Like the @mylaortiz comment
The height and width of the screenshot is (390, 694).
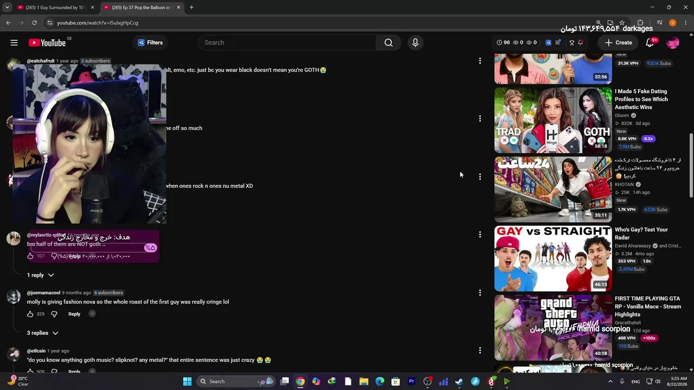30,256
